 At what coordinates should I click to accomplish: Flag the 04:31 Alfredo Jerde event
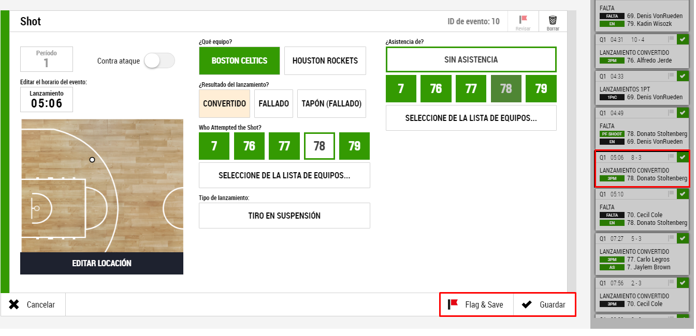coord(671,39)
